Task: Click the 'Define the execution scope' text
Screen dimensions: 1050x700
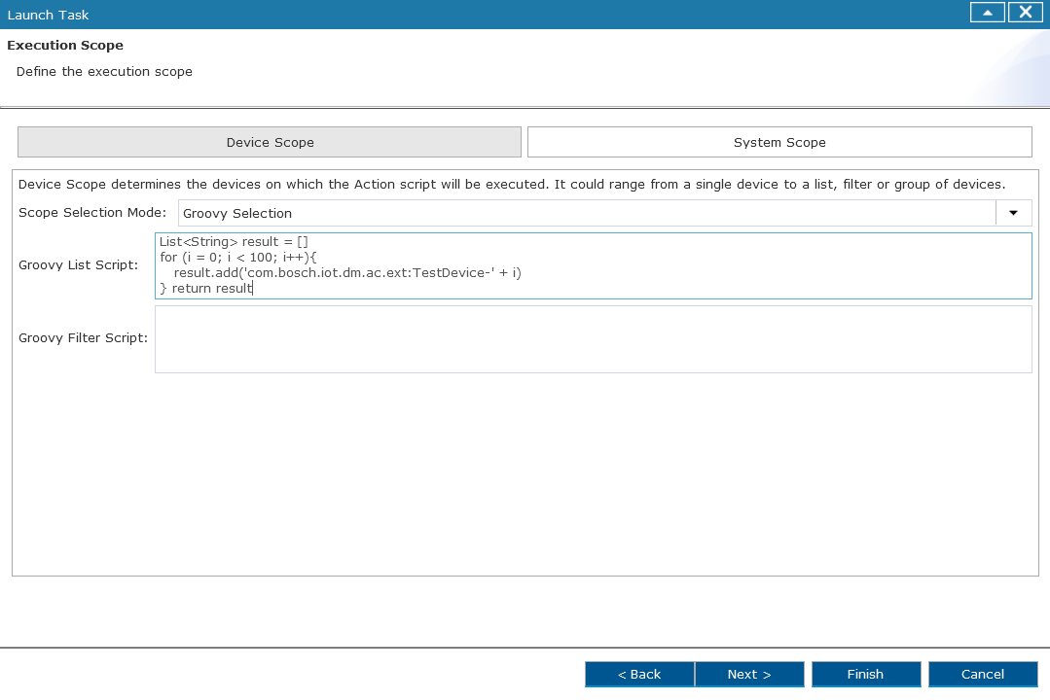Action: click(104, 72)
